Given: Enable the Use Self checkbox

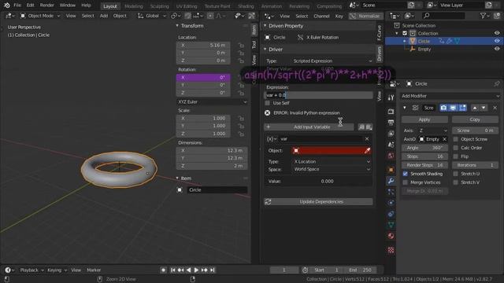Looking at the screenshot, I should (268, 103).
